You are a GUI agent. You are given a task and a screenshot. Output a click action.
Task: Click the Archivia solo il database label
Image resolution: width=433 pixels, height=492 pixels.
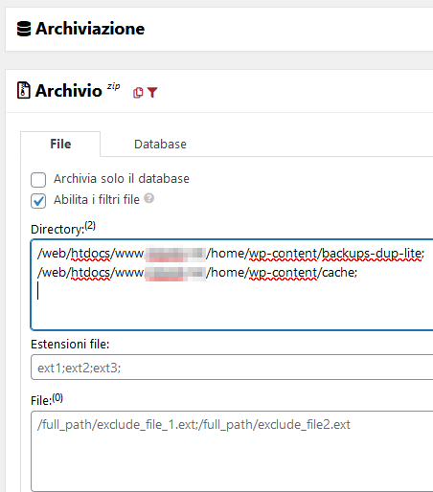(x=122, y=179)
